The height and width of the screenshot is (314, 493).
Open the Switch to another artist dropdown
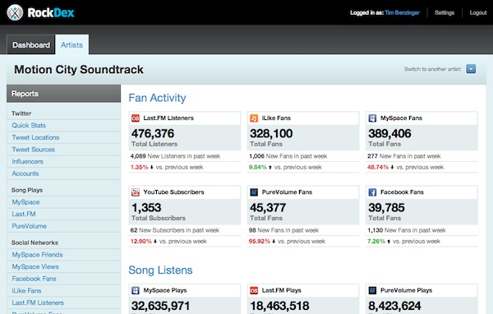471,69
